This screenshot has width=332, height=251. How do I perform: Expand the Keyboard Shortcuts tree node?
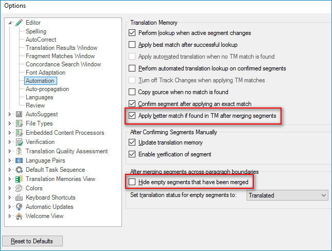point(11,198)
